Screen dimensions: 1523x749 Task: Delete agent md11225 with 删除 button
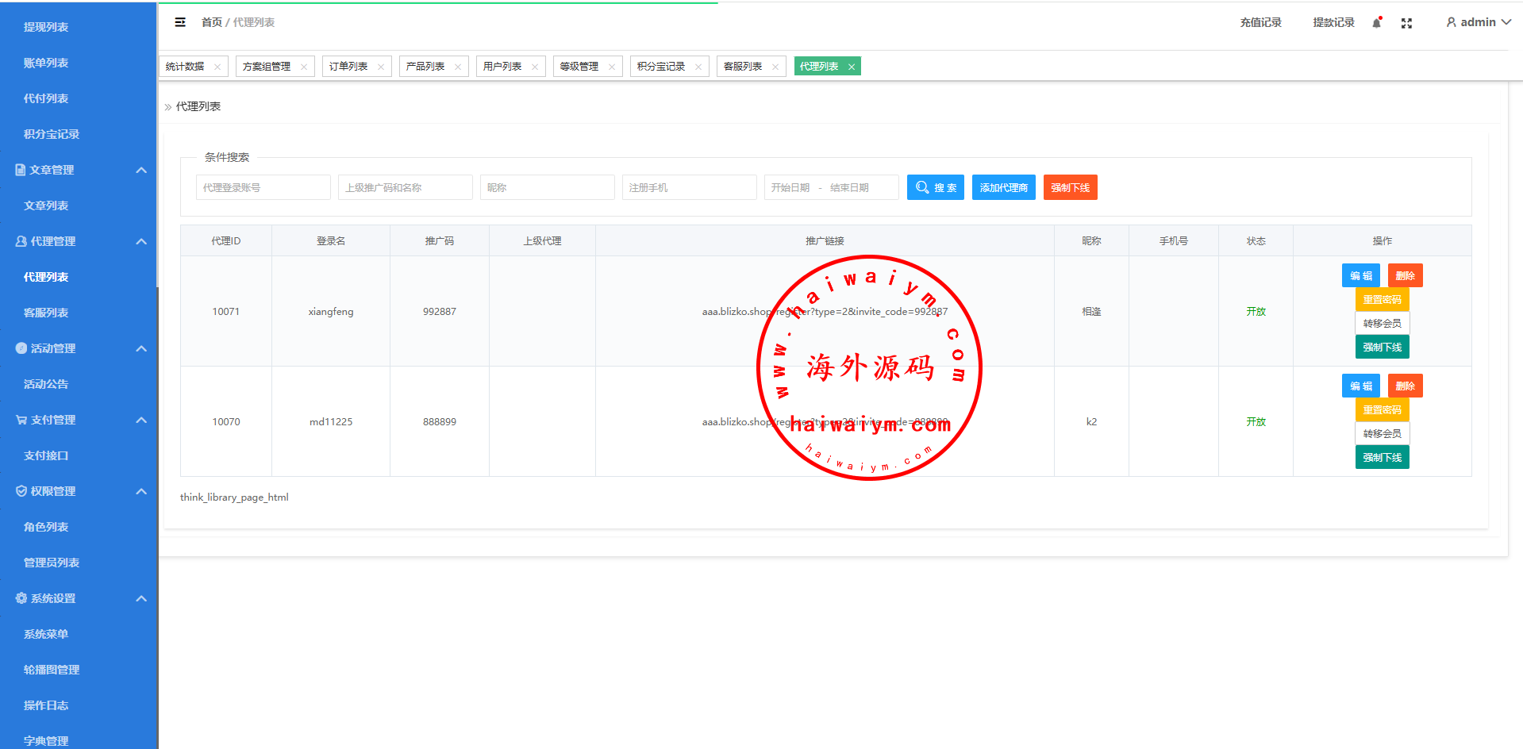coord(1405,386)
